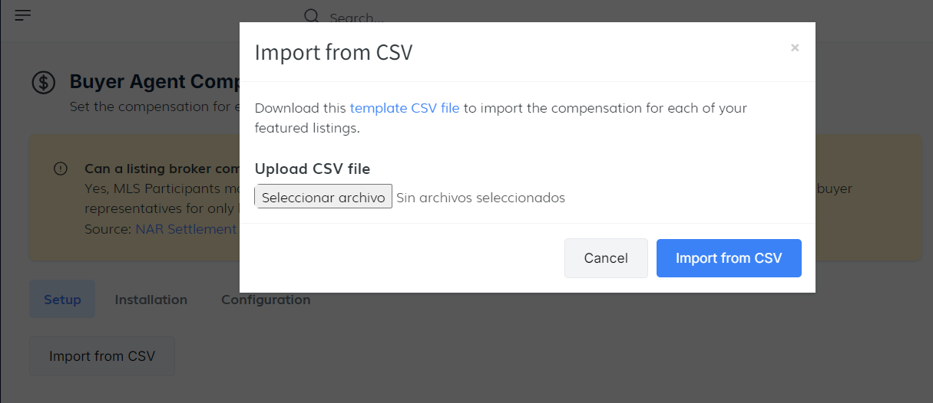The width and height of the screenshot is (933, 403).
Task: Close the Import from CSV dialog with X
Action: click(795, 48)
